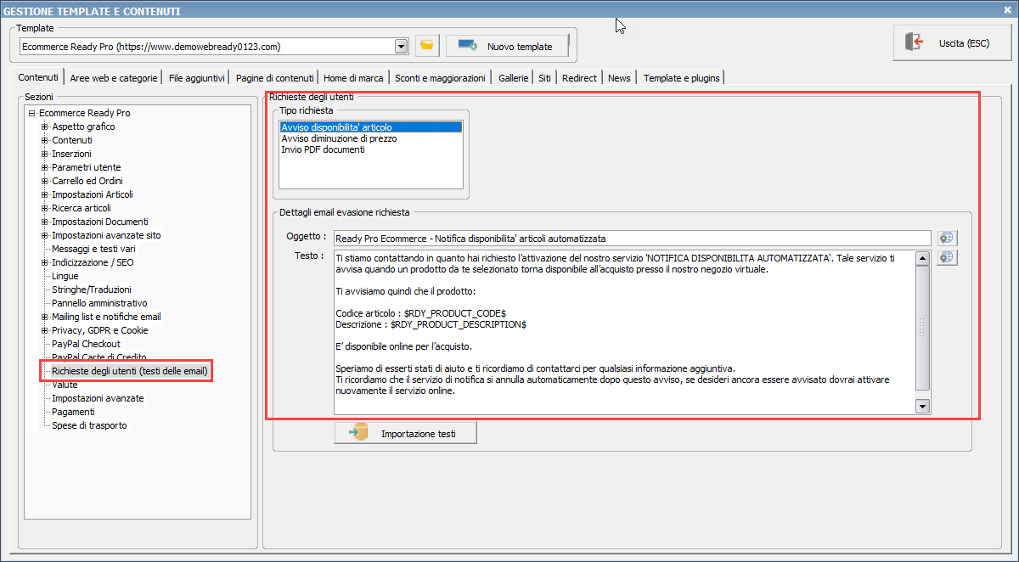Click the Importazione testi button
This screenshot has height=562, width=1019.
pyautogui.click(x=405, y=433)
